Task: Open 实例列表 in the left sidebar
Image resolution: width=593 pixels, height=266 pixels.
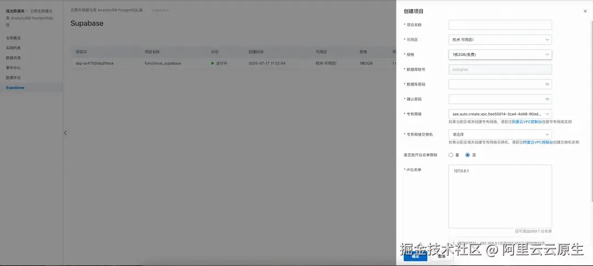Action: pyautogui.click(x=14, y=48)
